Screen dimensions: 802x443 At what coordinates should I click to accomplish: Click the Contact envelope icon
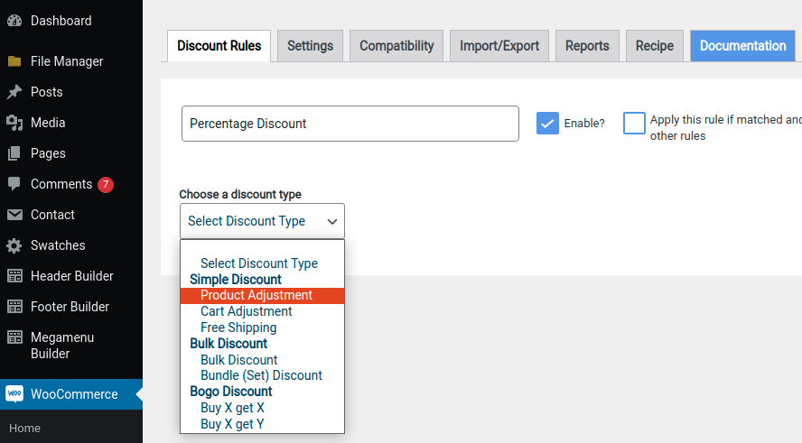pos(14,215)
